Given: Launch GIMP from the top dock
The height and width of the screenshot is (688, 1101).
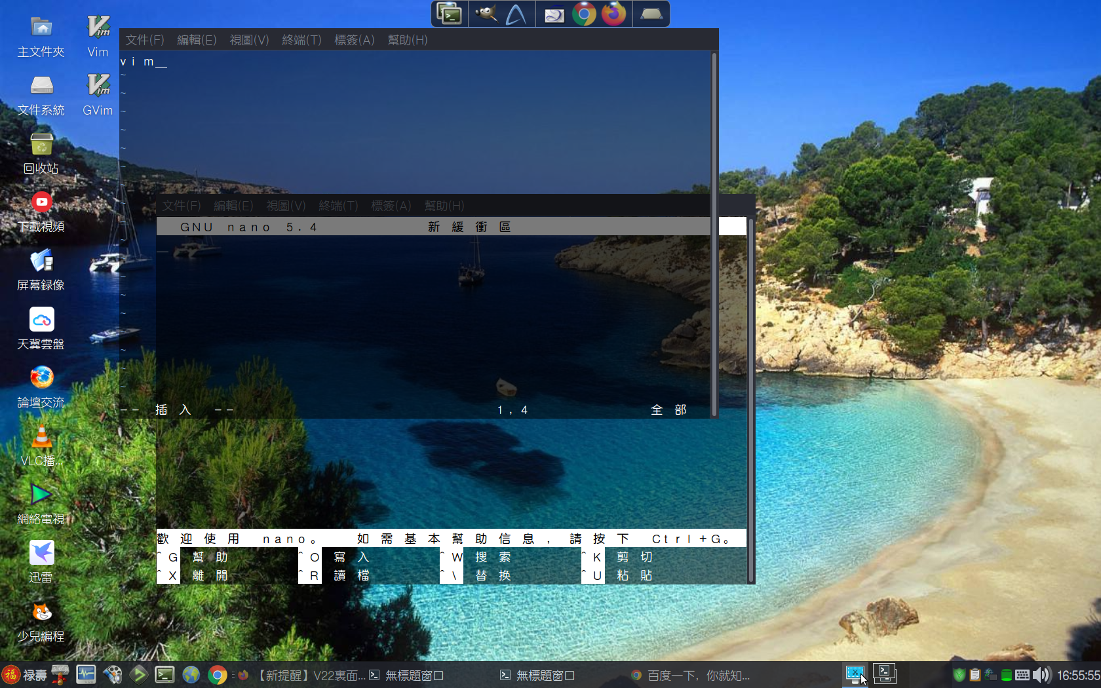Looking at the screenshot, I should click(486, 14).
